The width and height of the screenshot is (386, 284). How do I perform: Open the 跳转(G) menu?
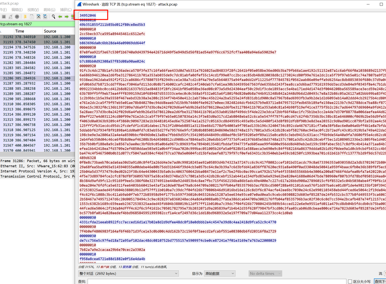coord(49,10)
